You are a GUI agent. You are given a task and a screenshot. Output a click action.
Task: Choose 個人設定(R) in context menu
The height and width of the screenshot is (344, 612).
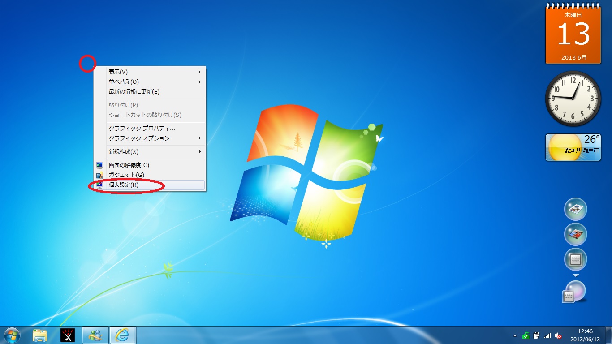(x=150, y=185)
